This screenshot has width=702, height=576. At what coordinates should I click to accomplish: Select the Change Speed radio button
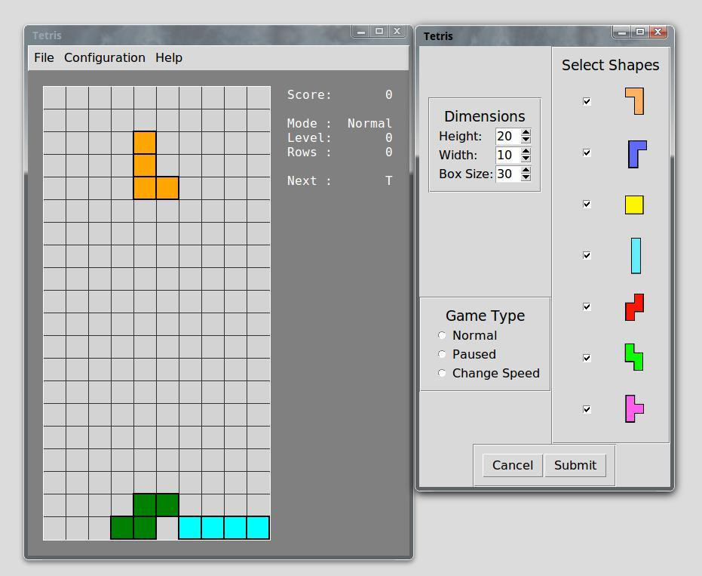click(442, 373)
